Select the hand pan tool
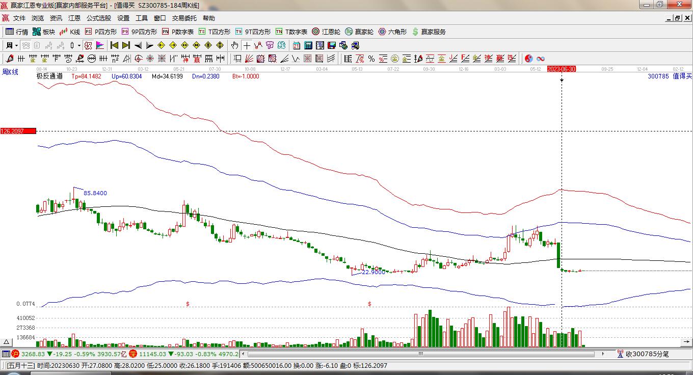 [234, 45]
